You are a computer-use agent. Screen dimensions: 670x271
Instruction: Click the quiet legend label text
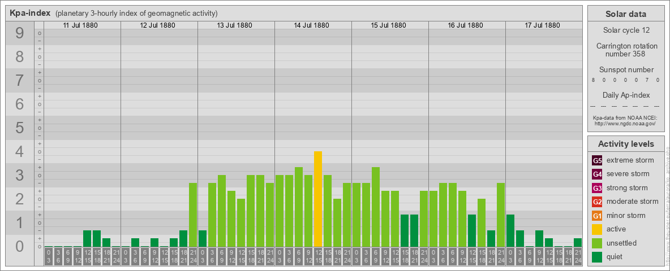click(616, 256)
